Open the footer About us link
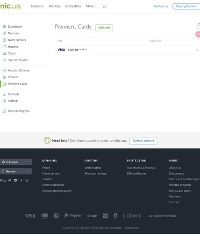Image resolution: width=200 pixels, height=234 pixels. tap(175, 168)
